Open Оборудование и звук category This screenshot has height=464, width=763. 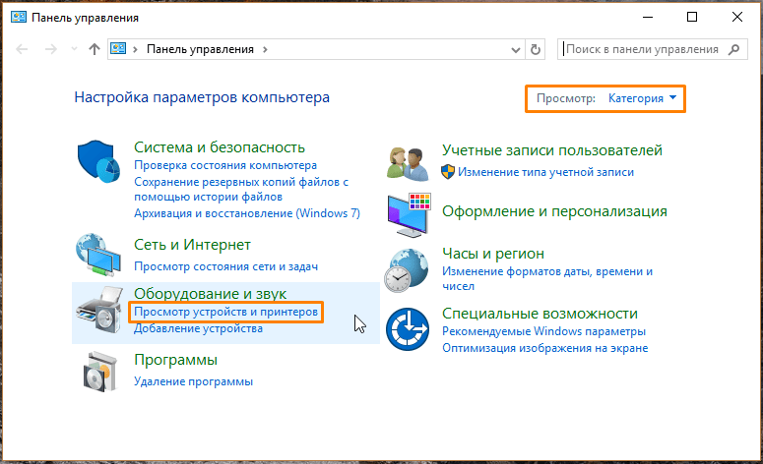click(211, 294)
